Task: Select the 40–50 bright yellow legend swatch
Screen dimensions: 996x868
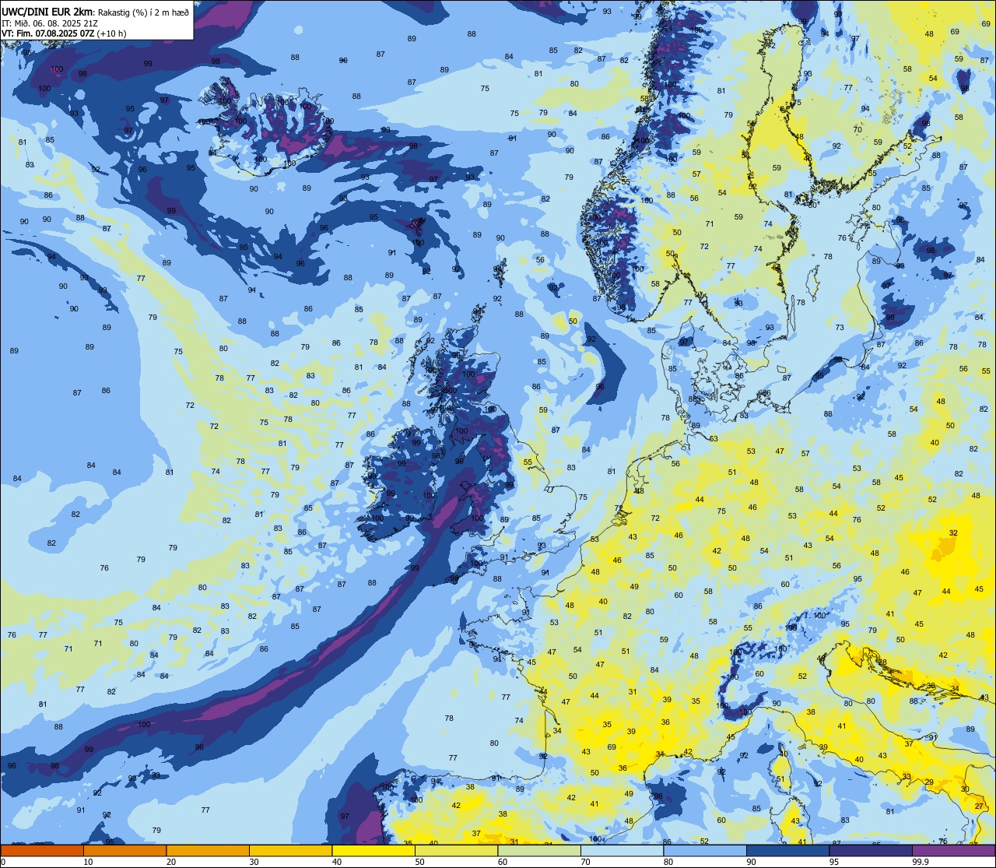Action: pyautogui.click(x=373, y=850)
